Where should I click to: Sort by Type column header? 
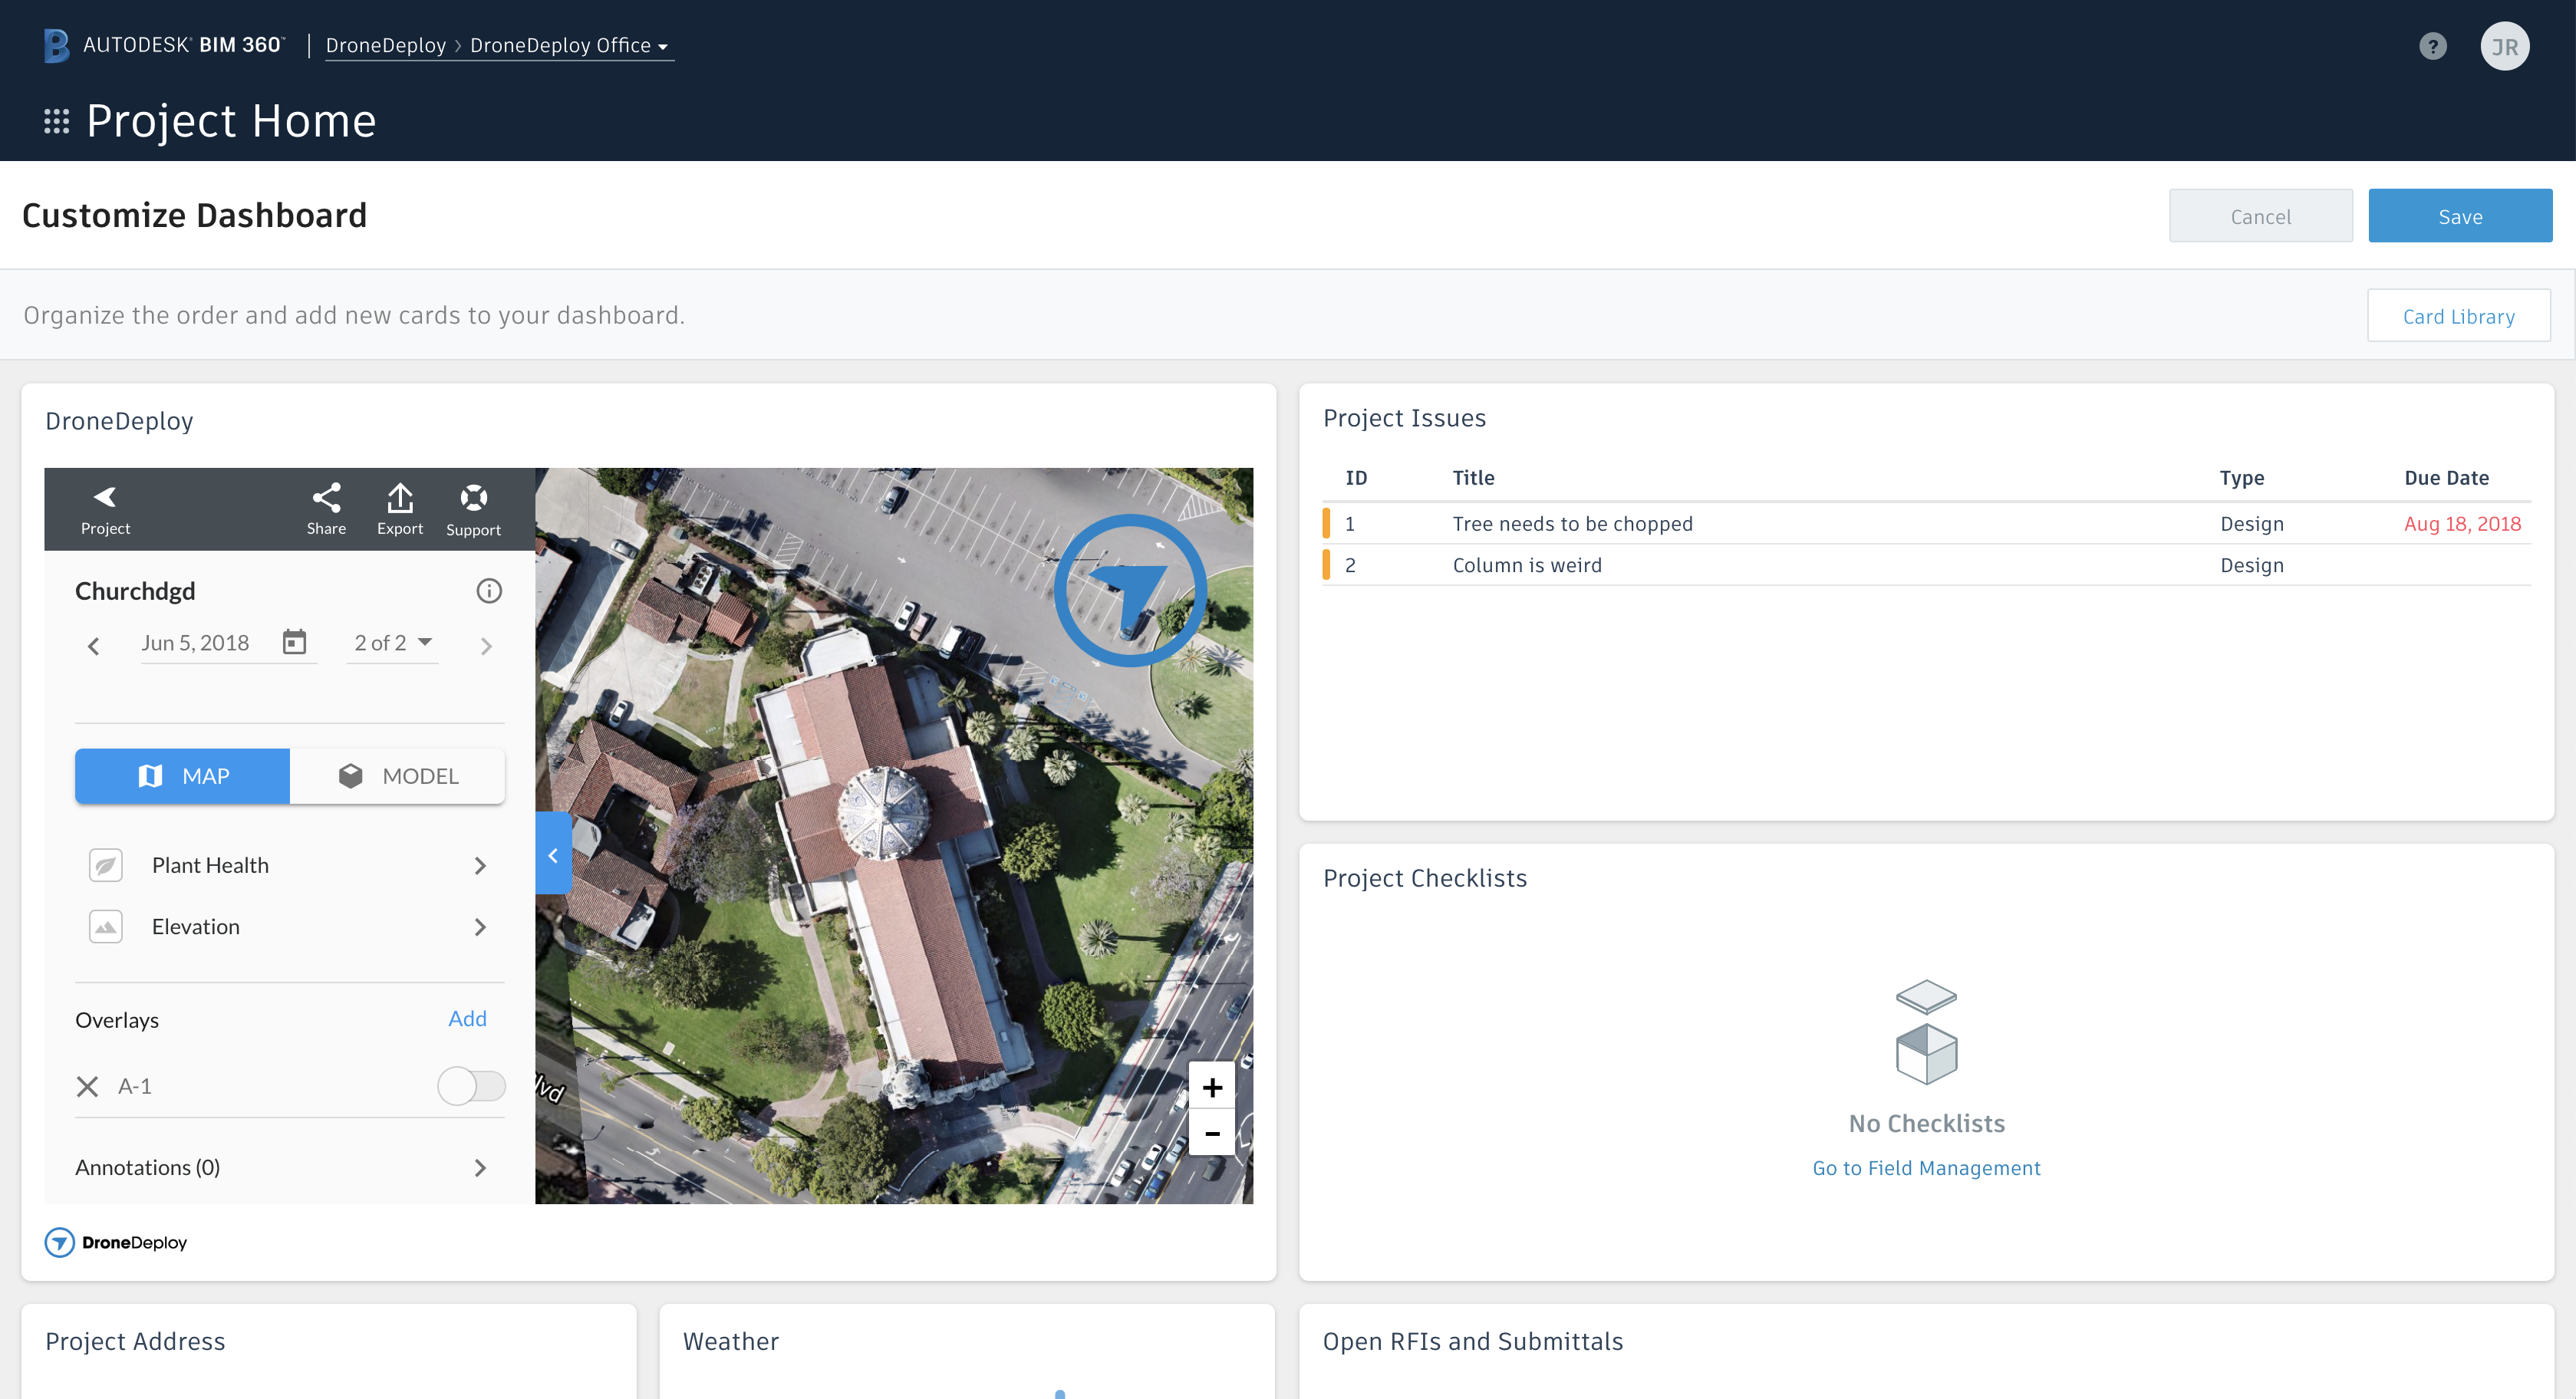(2241, 478)
